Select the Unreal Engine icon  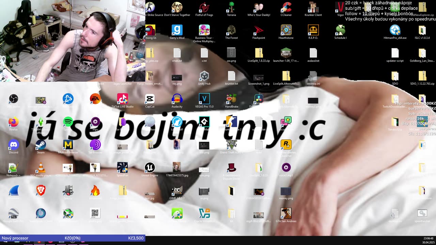150,169
